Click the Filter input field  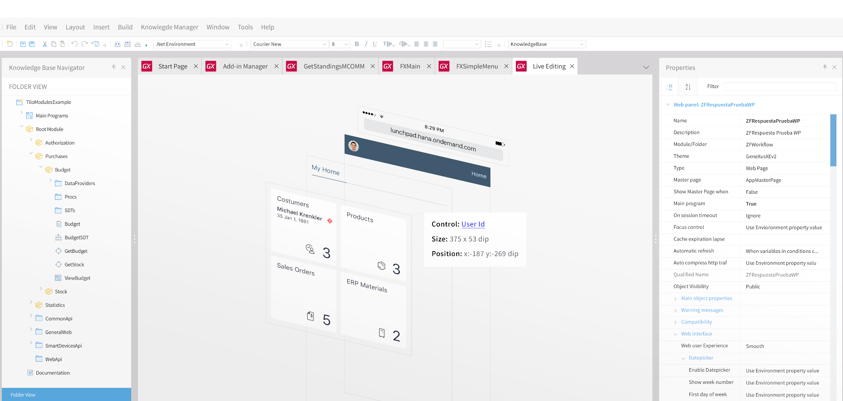pyautogui.click(x=780, y=87)
